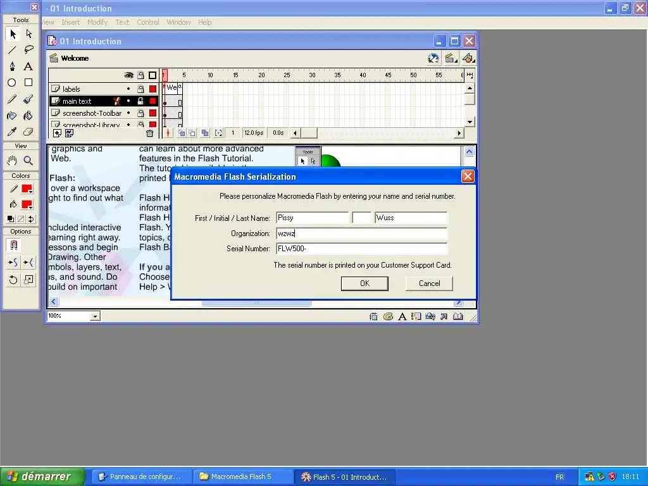648x486 pixels.
Task: Toggle Show All Layers as Outlines
Action: pyautogui.click(x=153, y=75)
